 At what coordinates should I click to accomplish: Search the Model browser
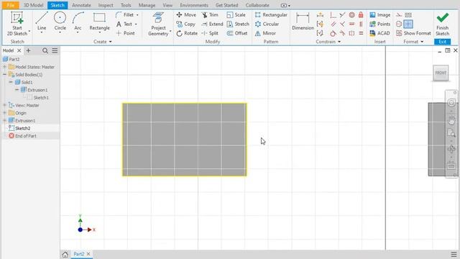click(x=45, y=50)
